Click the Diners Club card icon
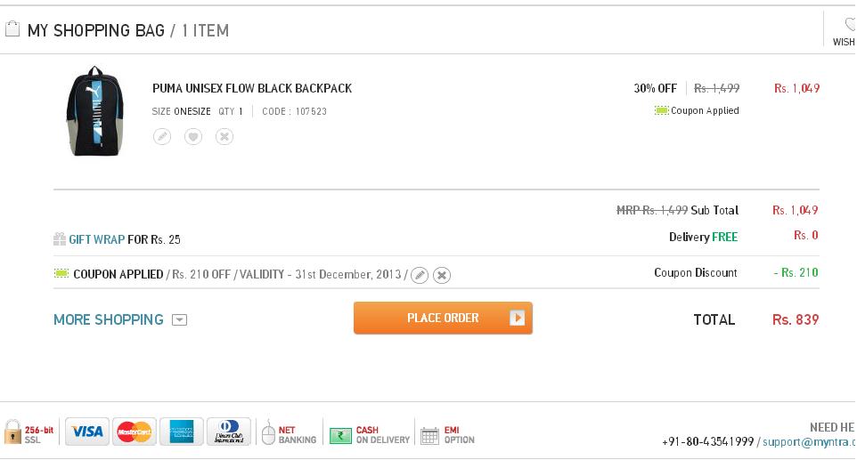Viewport: 857px width, 460px height. click(229, 432)
